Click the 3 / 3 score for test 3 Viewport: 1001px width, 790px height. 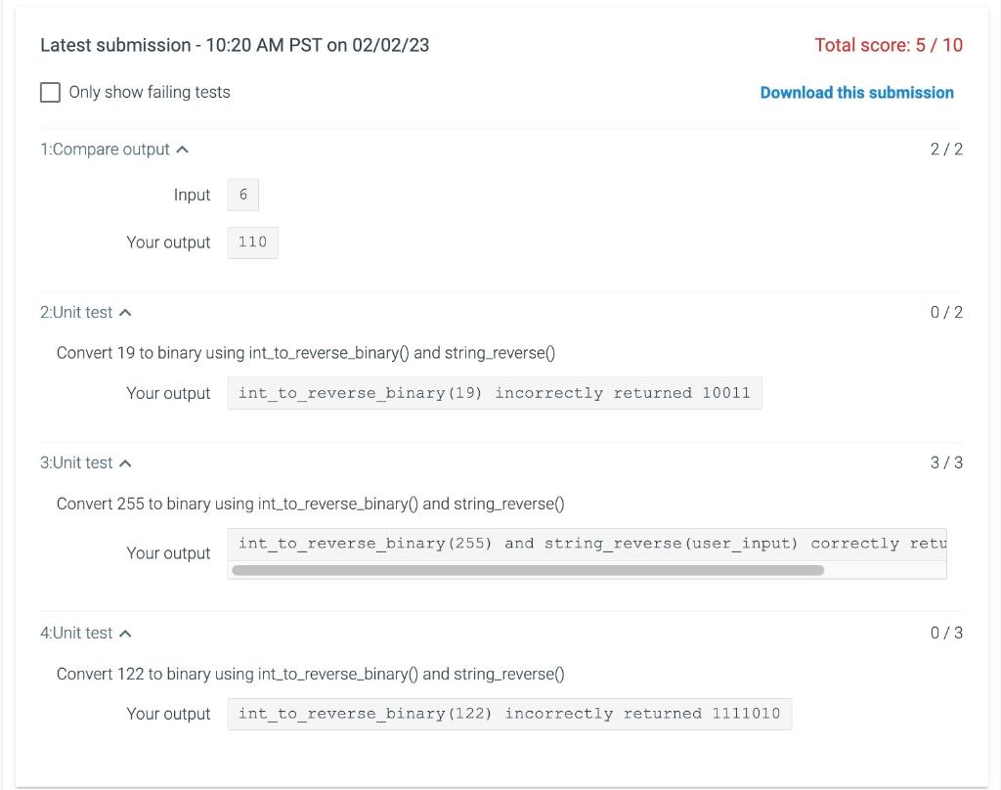(946, 463)
